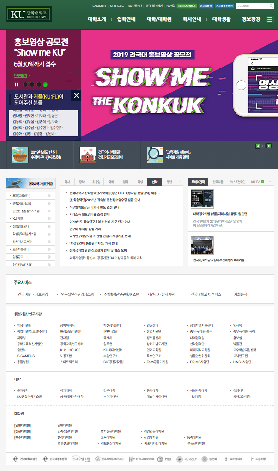The width and height of the screenshot is (278, 471).
Task: Open the KU GOLF footer logo
Action: pyautogui.click(x=186, y=459)
